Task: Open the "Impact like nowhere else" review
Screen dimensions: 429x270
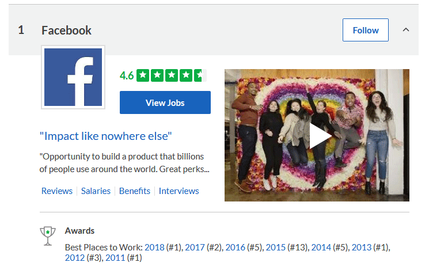Action: coord(105,136)
